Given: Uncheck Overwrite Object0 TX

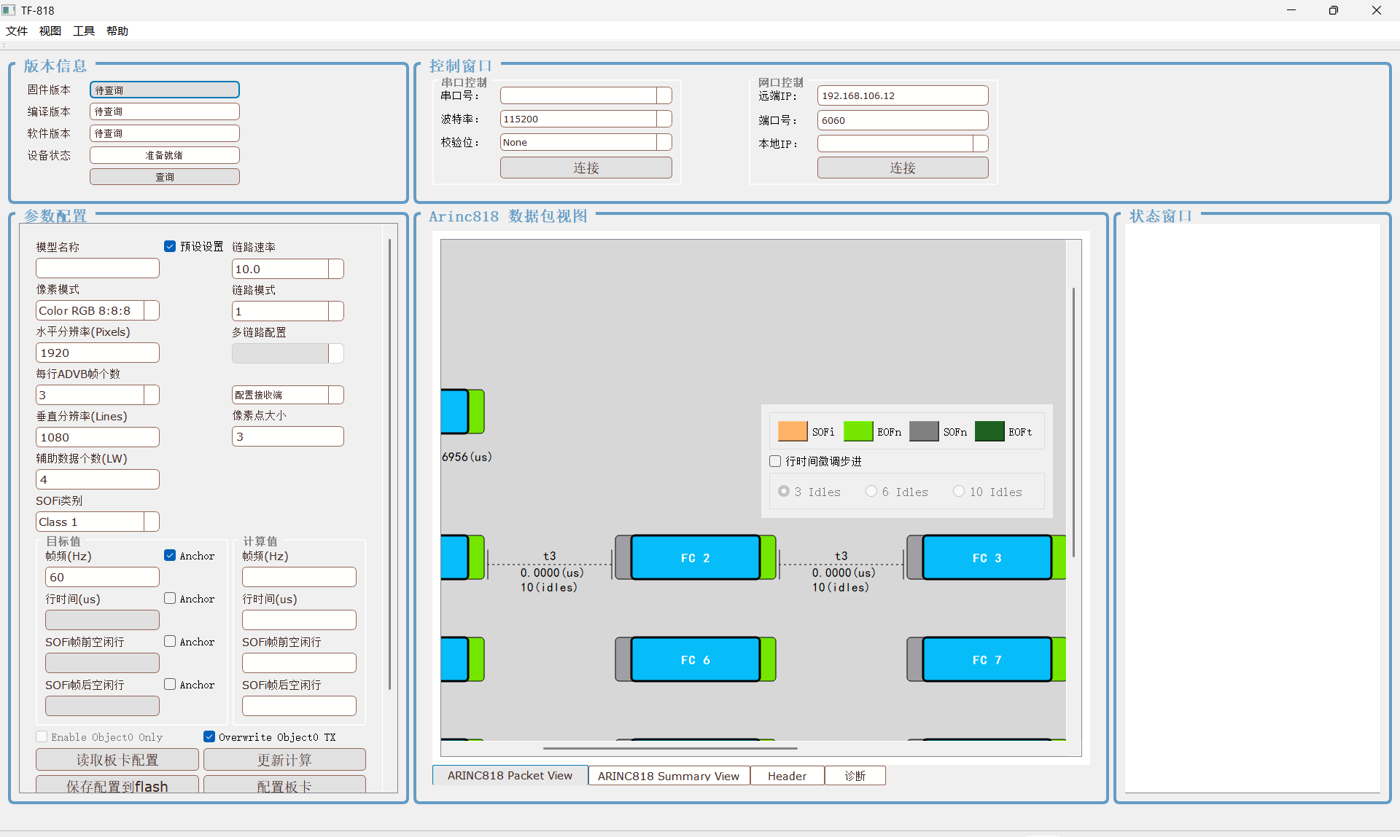Looking at the screenshot, I should pos(209,736).
